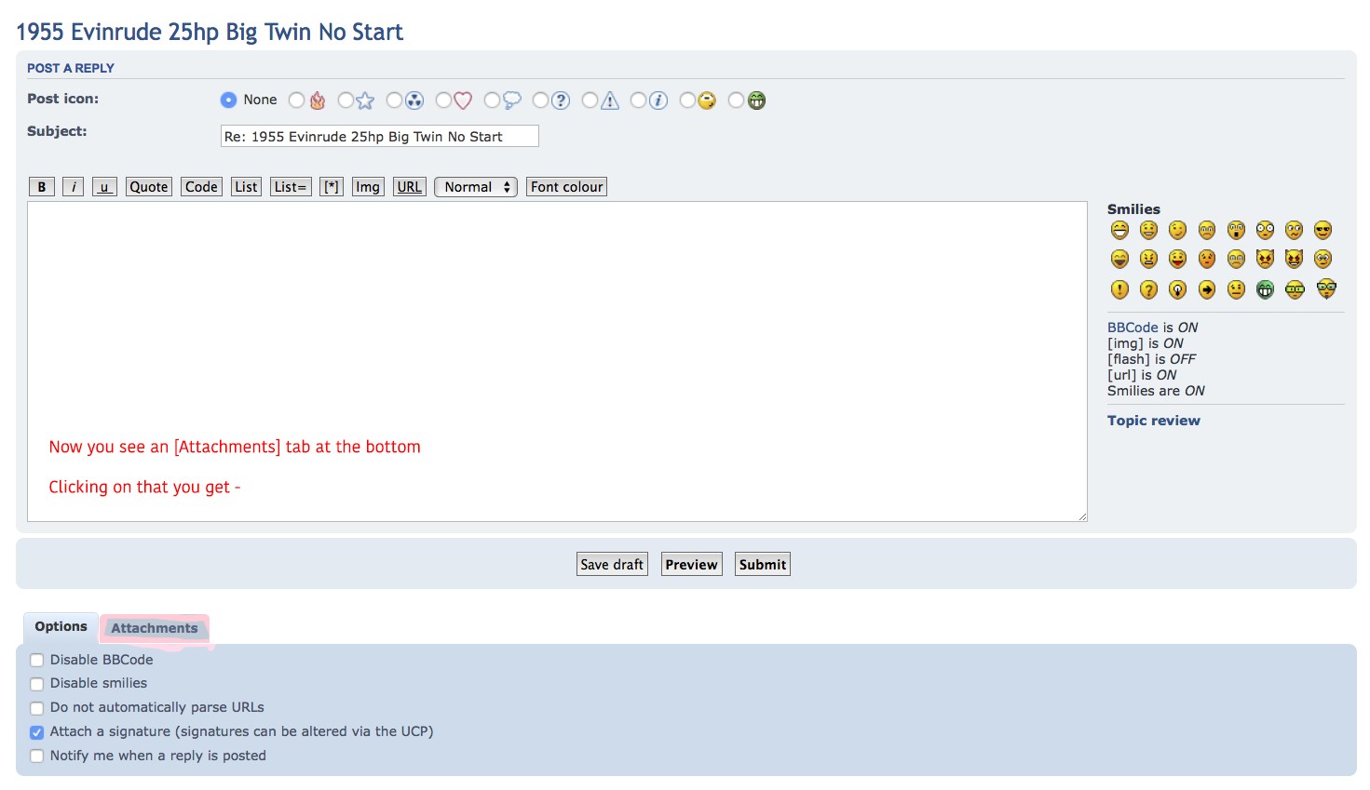Choose the star post icon radio button
The image size is (1370, 790).
[x=346, y=100]
